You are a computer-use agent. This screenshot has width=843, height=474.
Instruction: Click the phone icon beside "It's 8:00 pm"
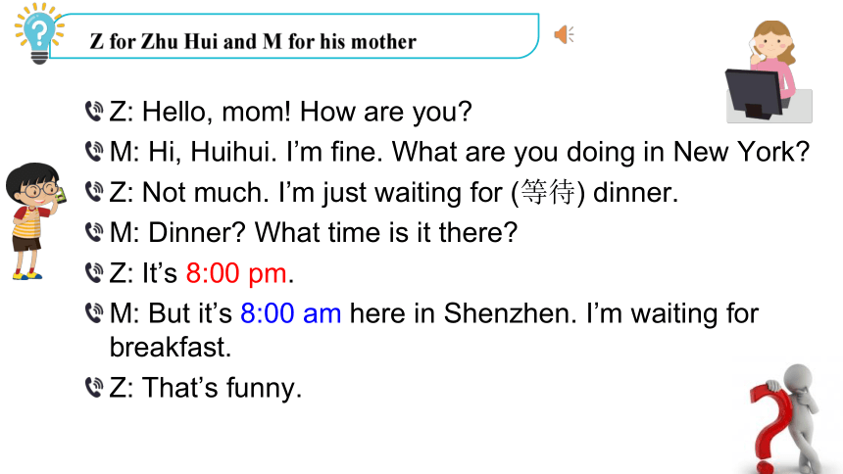coord(94,272)
